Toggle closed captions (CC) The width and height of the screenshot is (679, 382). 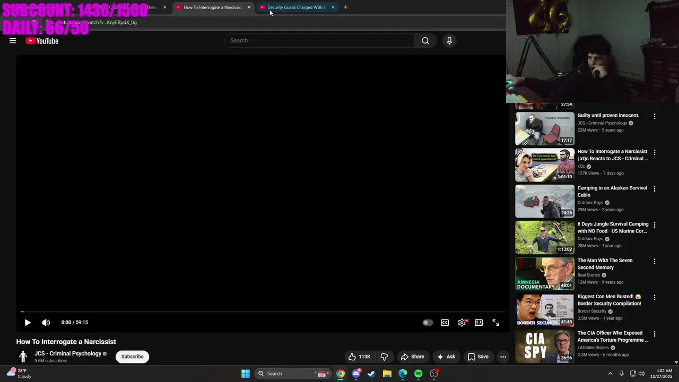445,323
